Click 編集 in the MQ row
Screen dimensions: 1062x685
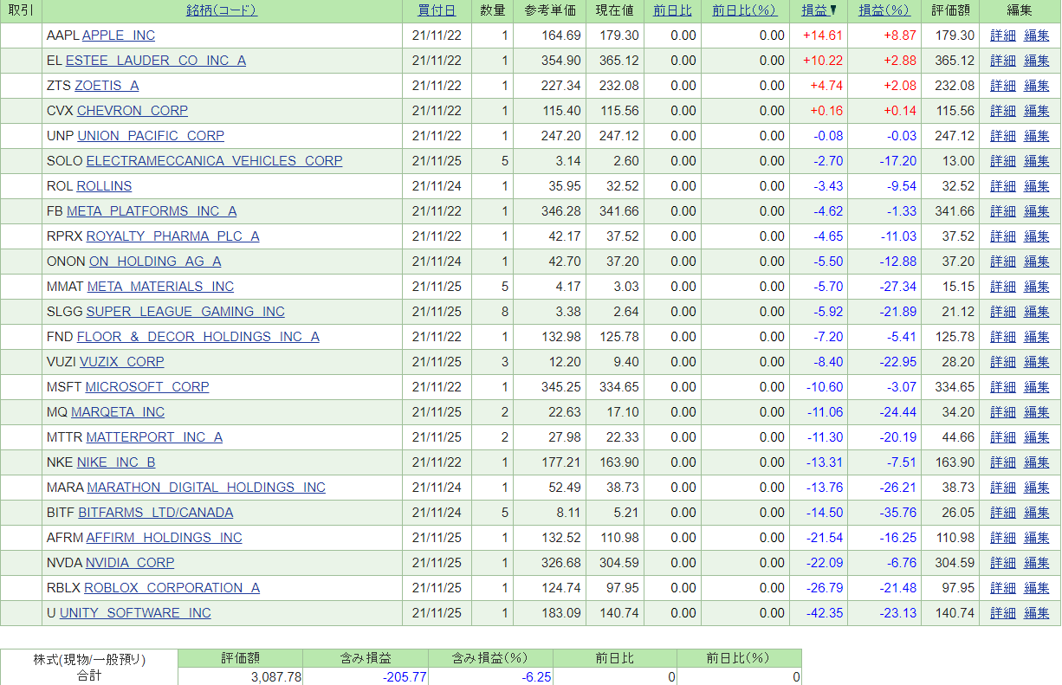[x=1037, y=412]
